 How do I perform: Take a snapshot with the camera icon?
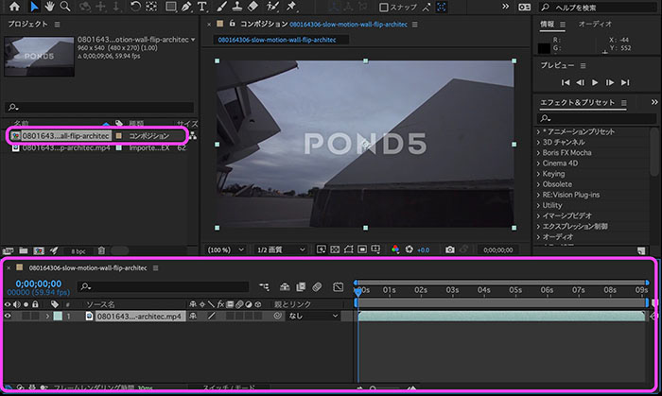click(x=450, y=250)
